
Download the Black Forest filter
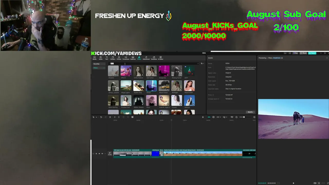pyautogui.click(x=168, y=90)
